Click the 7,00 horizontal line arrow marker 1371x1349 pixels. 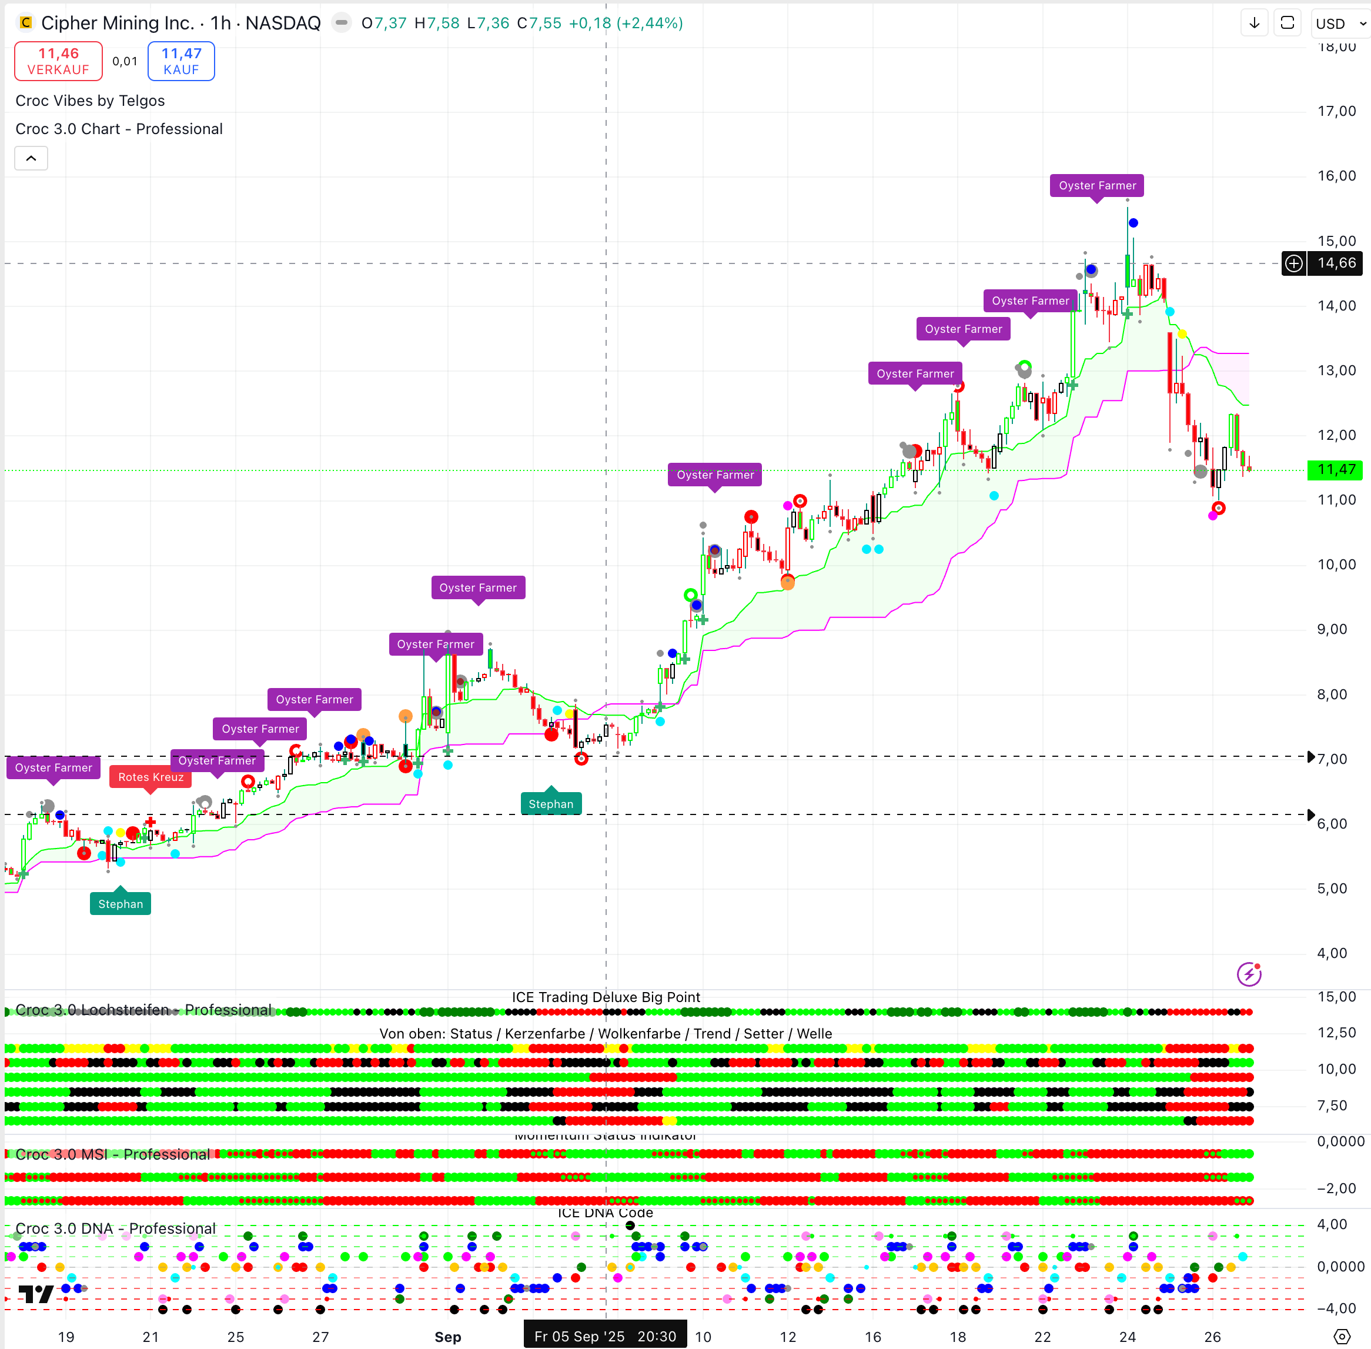[1311, 757]
